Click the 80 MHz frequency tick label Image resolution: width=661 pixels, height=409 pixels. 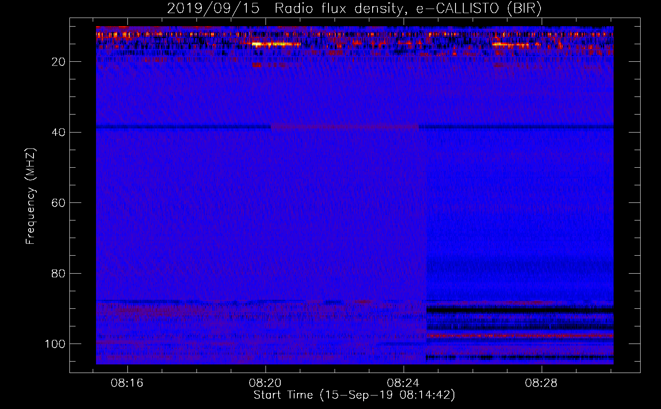point(59,274)
